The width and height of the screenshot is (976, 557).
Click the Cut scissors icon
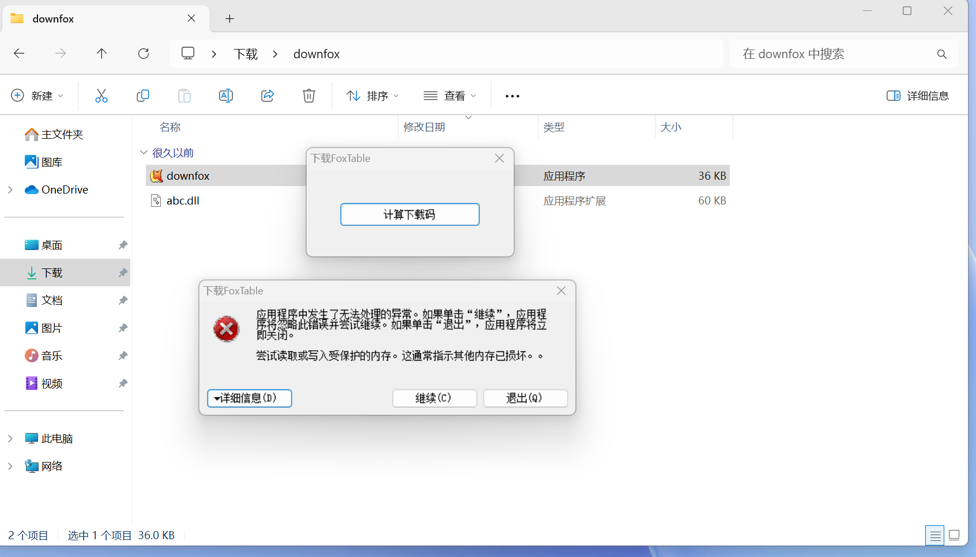[101, 96]
